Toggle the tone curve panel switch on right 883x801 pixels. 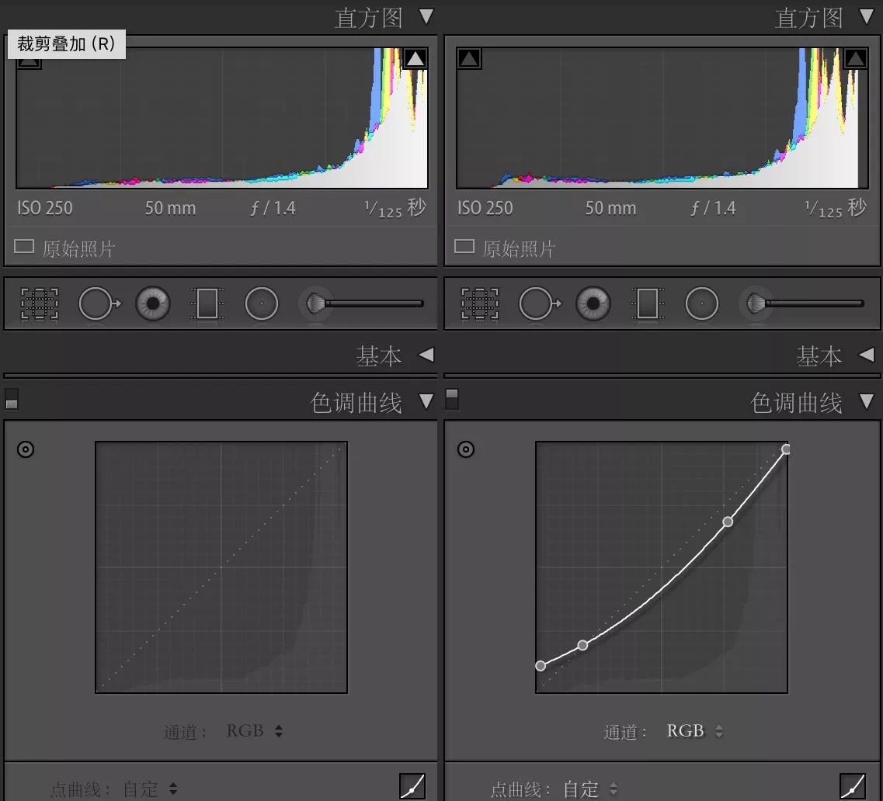pyautogui.click(x=452, y=399)
